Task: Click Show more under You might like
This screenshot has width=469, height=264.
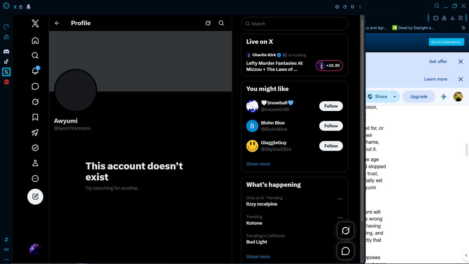Action: point(258,164)
